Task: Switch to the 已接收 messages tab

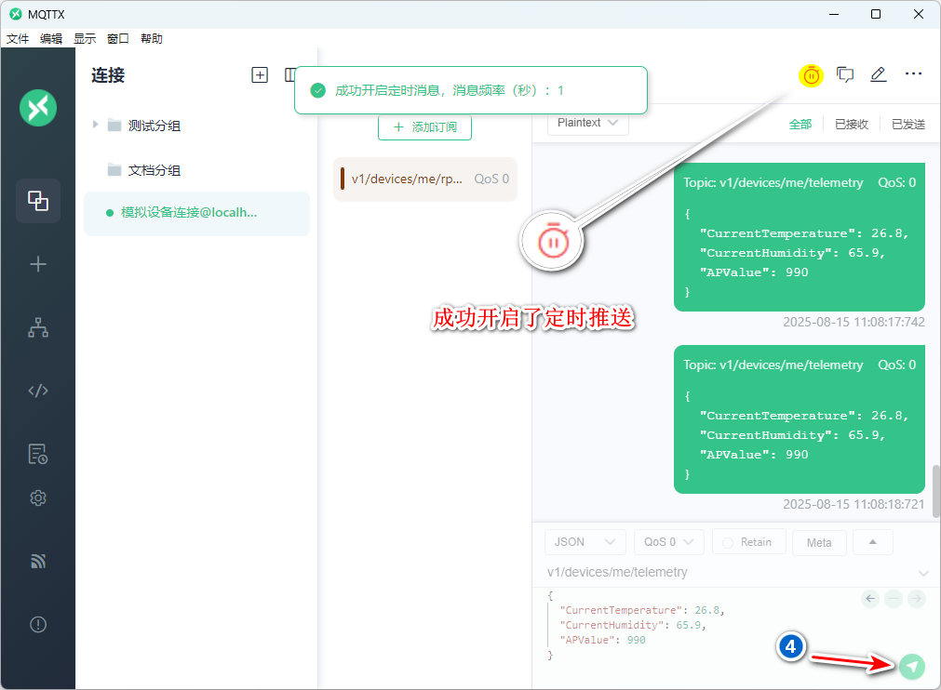Action: tap(851, 124)
